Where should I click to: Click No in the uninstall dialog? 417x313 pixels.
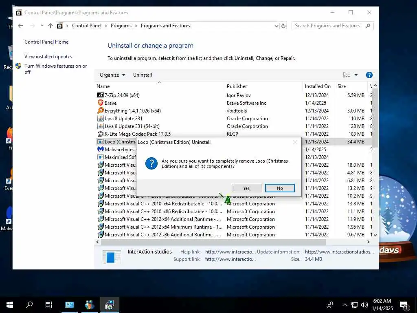[280, 188]
